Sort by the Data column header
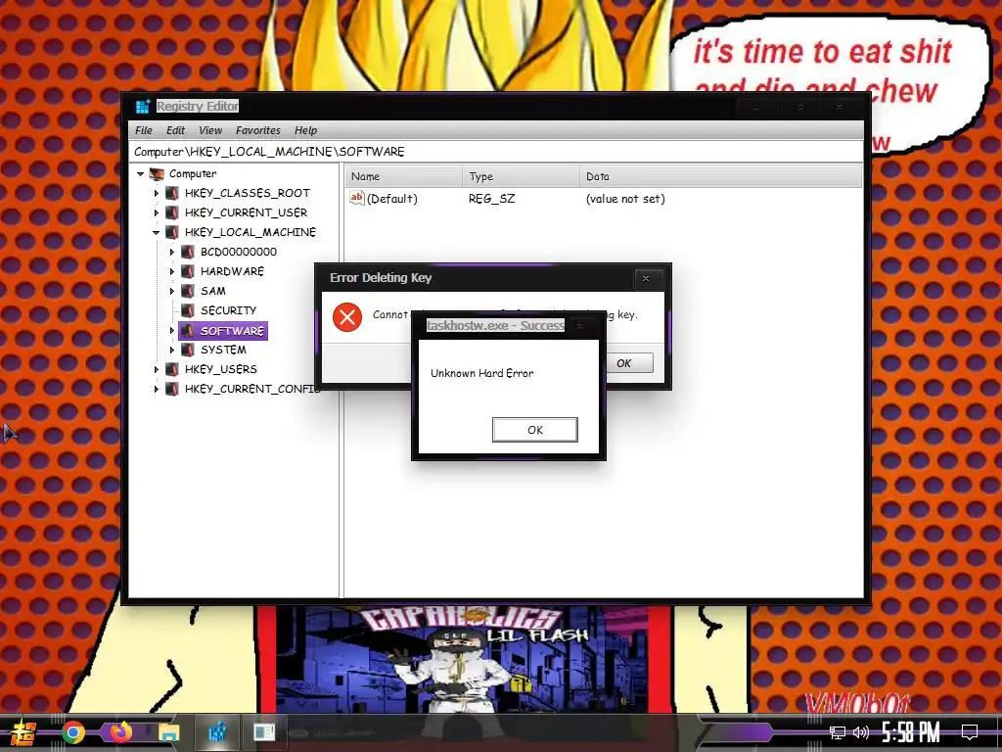The image size is (1002, 752). (x=721, y=176)
